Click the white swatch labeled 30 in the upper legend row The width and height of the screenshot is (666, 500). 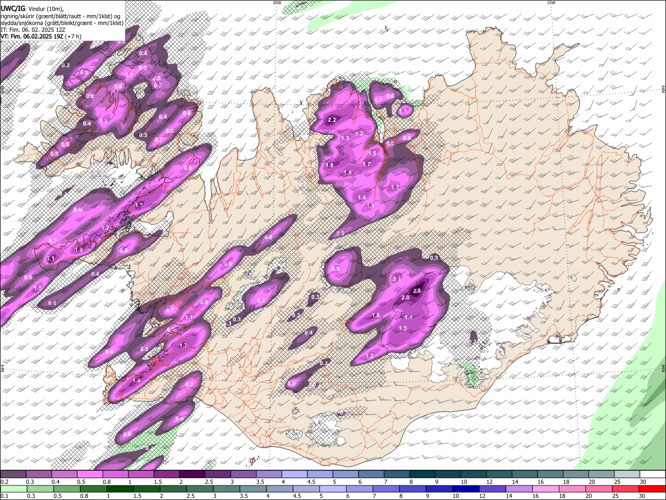pos(652,474)
